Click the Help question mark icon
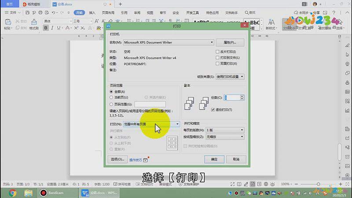352x198 pixels. click(x=334, y=13)
